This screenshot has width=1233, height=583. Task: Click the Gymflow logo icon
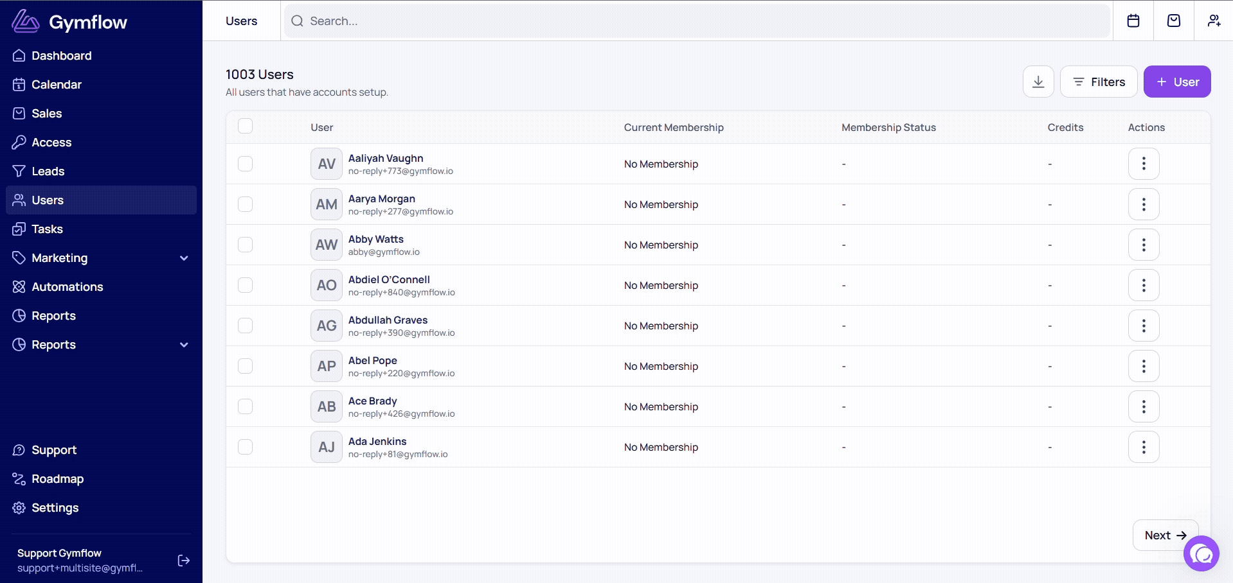tap(26, 21)
